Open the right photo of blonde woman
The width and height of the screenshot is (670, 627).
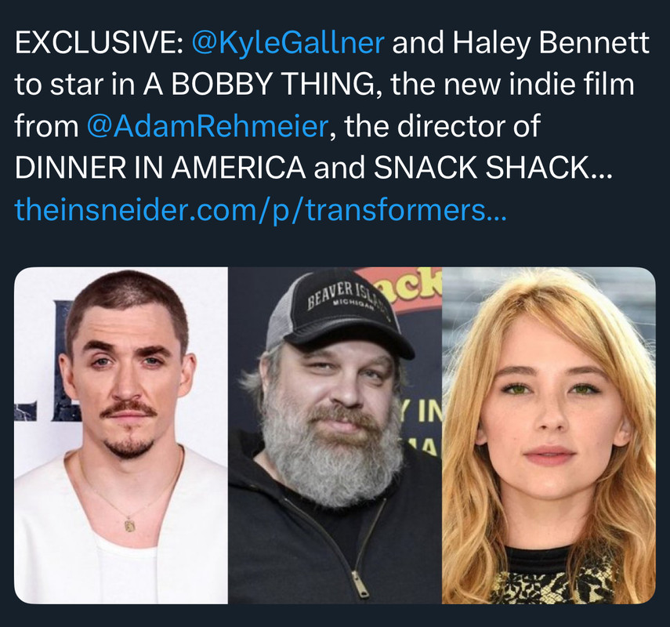[x=549, y=435]
